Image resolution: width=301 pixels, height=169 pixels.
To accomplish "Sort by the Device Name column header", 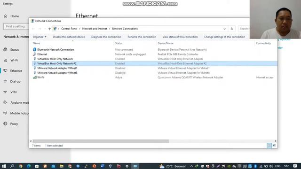I will (x=166, y=43).
